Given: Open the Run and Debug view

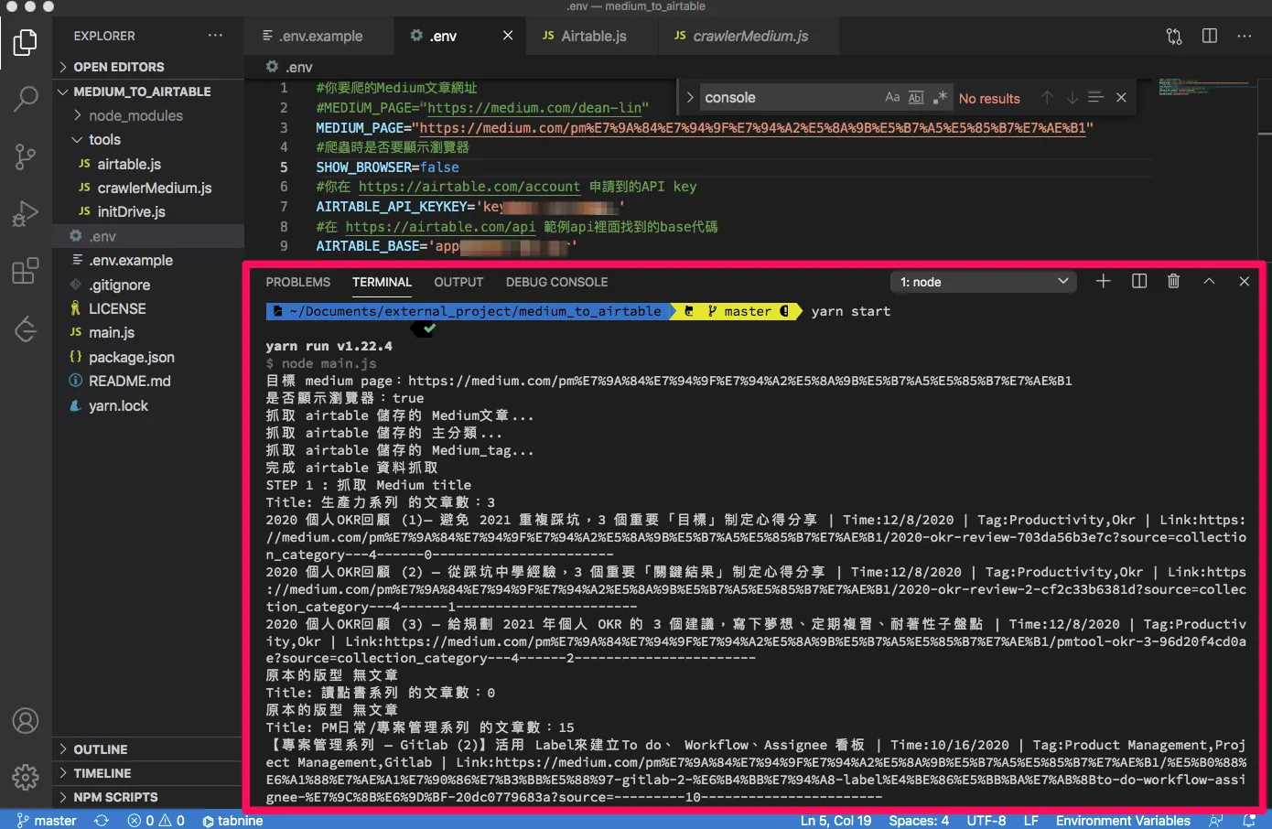Looking at the screenshot, I should tap(26, 213).
